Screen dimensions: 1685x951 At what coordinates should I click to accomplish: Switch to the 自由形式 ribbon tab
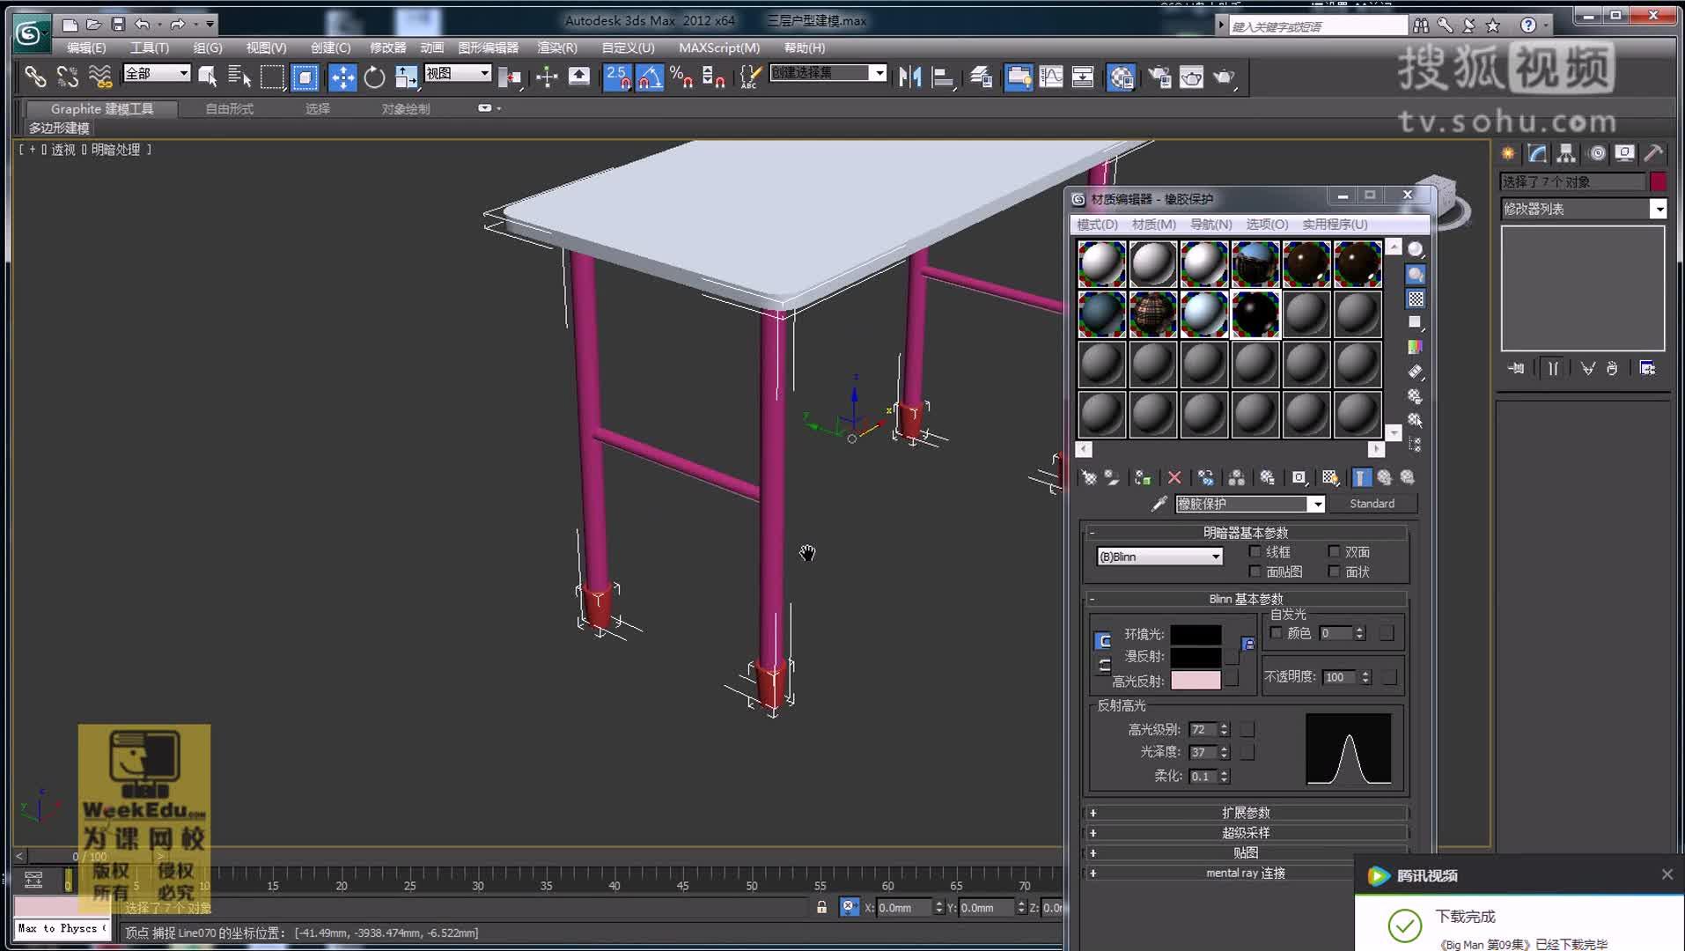click(x=229, y=108)
